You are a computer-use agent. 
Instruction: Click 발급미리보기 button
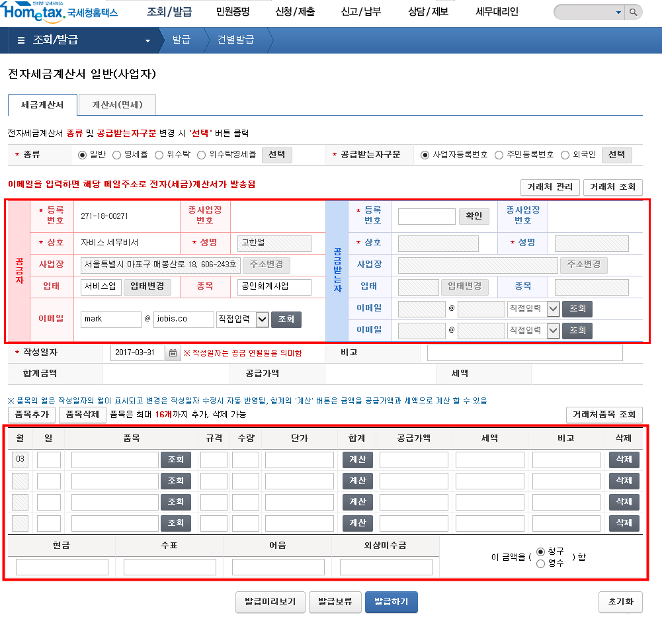coord(270,602)
